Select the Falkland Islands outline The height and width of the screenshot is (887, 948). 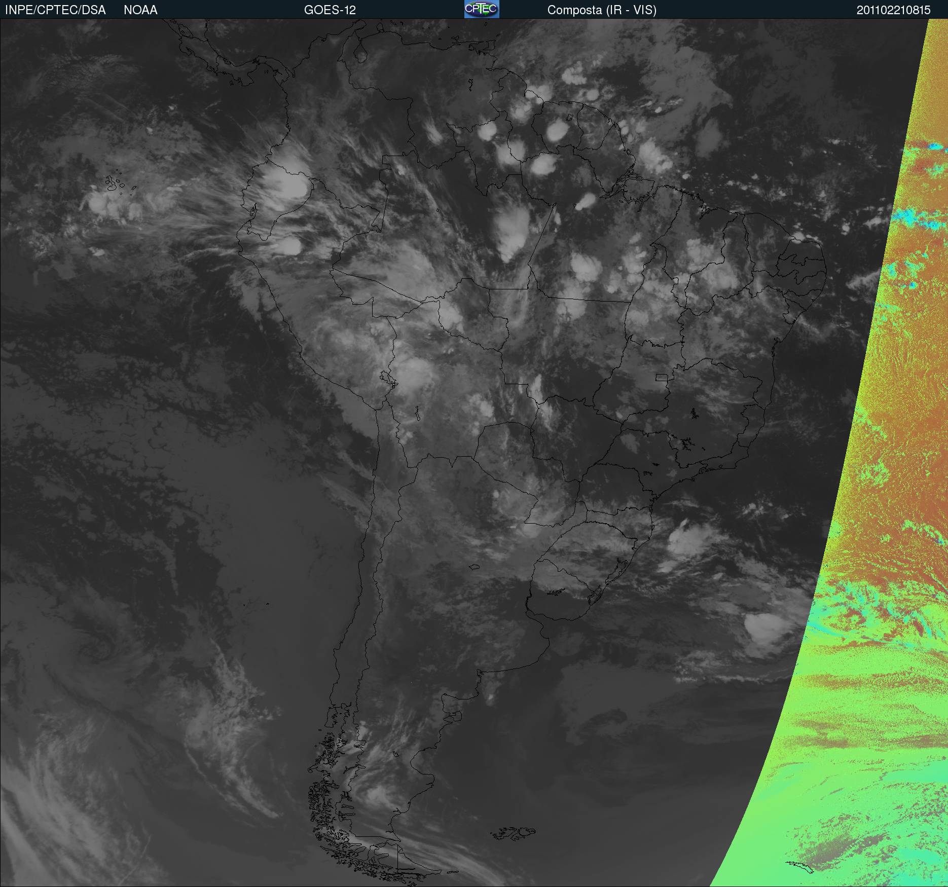pyautogui.click(x=513, y=833)
